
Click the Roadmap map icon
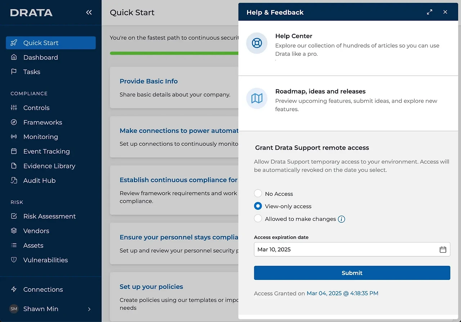(x=257, y=98)
